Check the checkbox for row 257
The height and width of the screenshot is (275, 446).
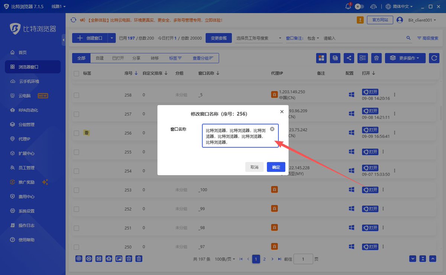point(76,114)
